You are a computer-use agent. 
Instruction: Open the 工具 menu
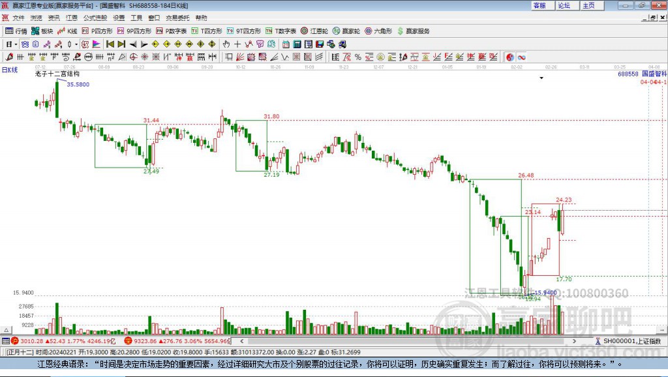136,18
